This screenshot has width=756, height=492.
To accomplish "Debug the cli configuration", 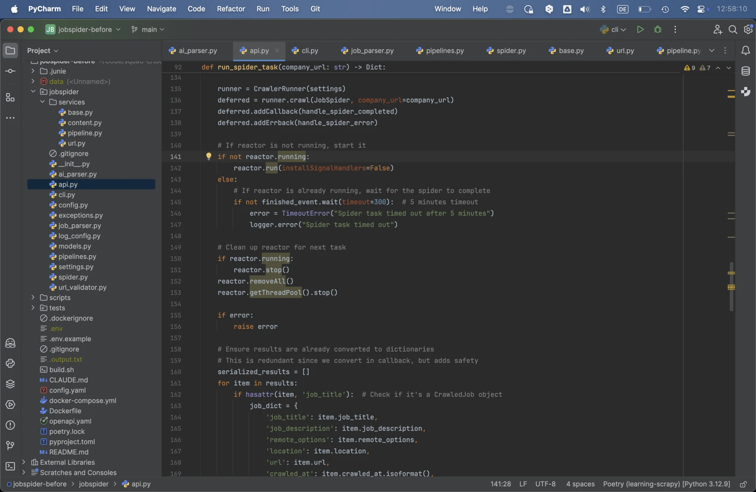I will pos(658,30).
